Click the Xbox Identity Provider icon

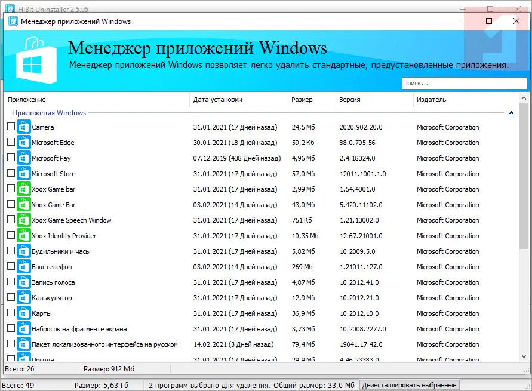click(24, 236)
